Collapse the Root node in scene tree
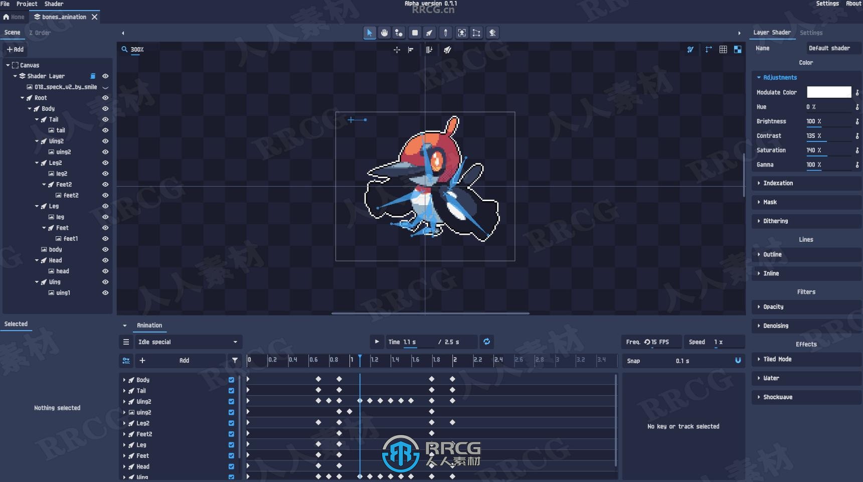The height and width of the screenshot is (482, 863). click(x=22, y=98)
